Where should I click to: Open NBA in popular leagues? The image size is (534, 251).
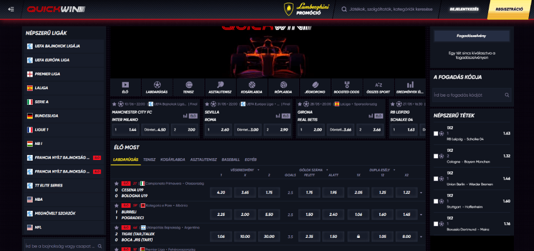pos(64,200)
